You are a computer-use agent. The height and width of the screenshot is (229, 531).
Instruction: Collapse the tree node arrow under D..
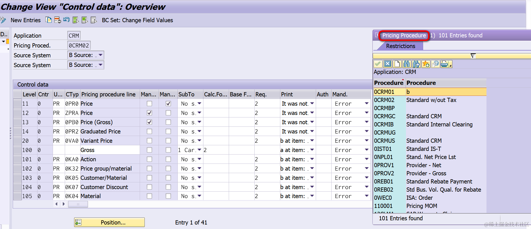(x=3, y=41)
